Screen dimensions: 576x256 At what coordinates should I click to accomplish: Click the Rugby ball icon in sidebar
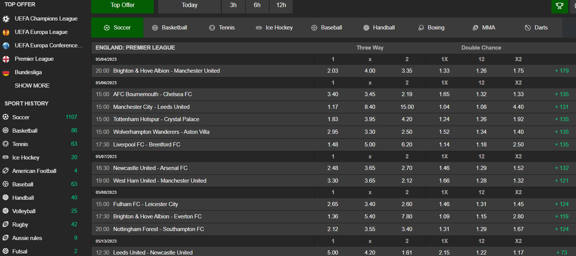click(6, 224)
